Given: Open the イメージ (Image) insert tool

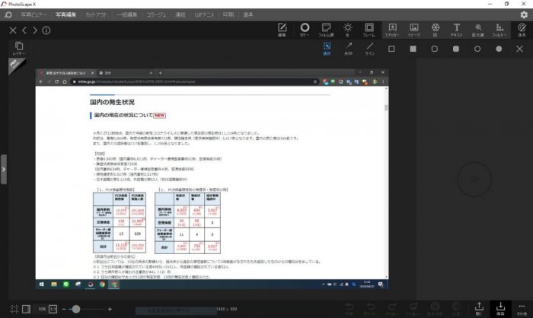Looking at the screenshot, I should (413, 30).
